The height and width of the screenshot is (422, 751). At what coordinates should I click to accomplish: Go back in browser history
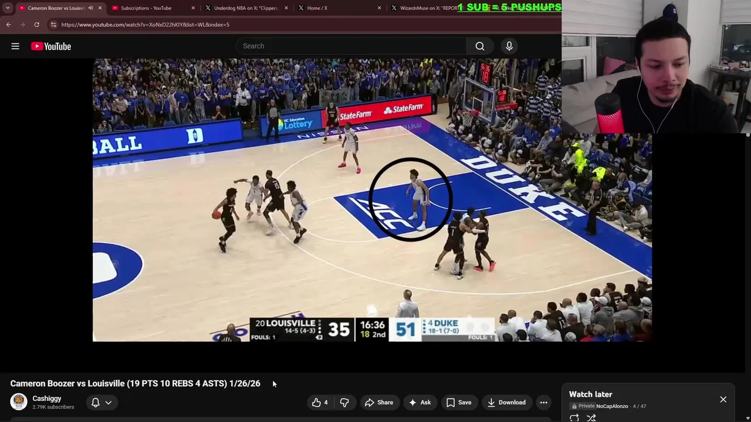8,25
